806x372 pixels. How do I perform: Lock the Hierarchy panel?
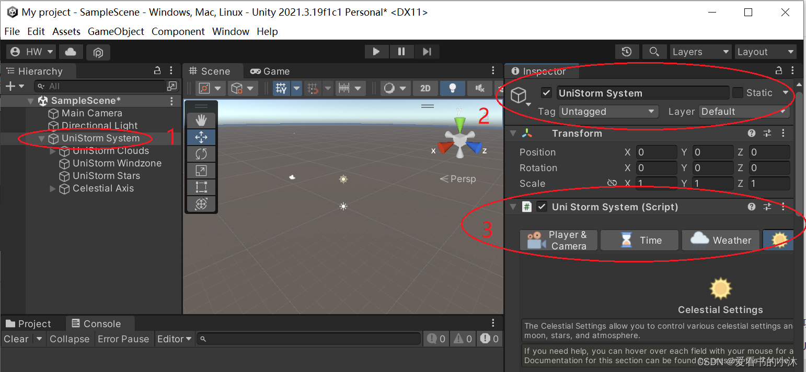pos(157,71)
